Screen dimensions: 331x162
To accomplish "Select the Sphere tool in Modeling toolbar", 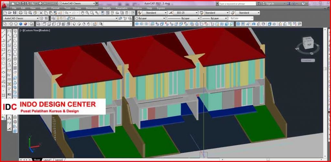I will point(15,50).
